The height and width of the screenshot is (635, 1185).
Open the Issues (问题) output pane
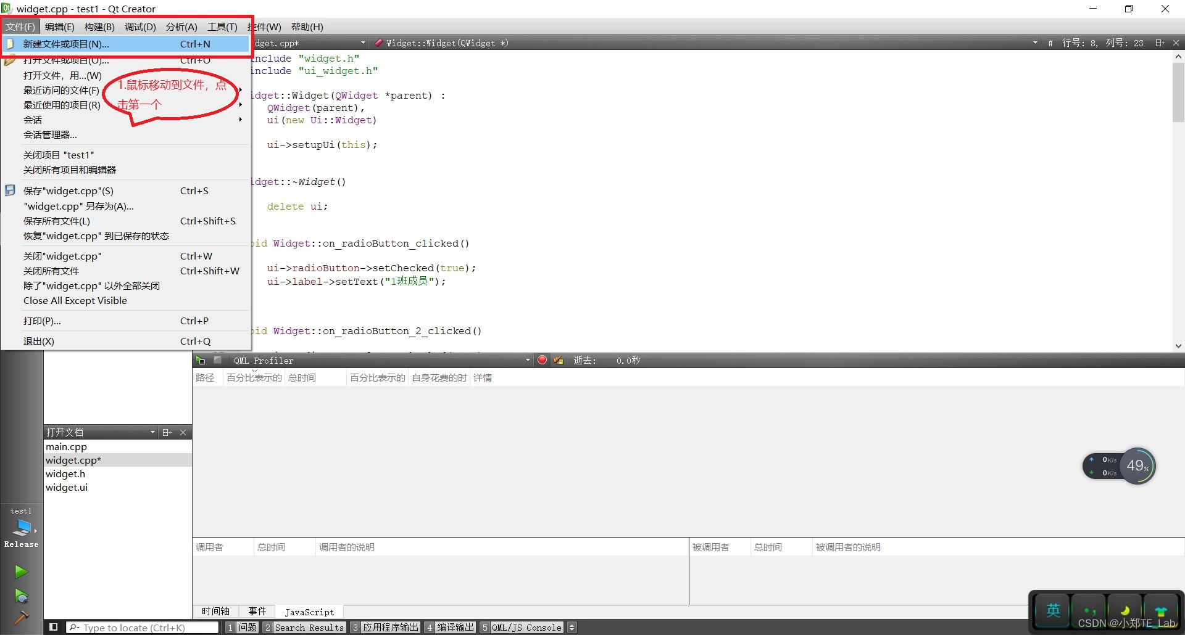coord(242,627)
